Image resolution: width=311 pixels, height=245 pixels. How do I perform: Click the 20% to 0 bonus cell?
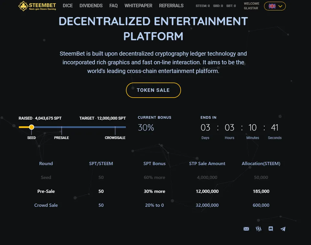coord(155,205)
